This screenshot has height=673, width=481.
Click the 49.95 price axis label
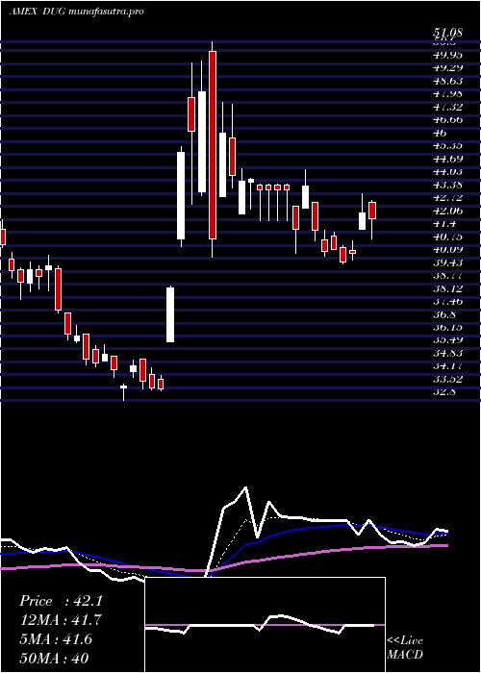click(449, 55)
